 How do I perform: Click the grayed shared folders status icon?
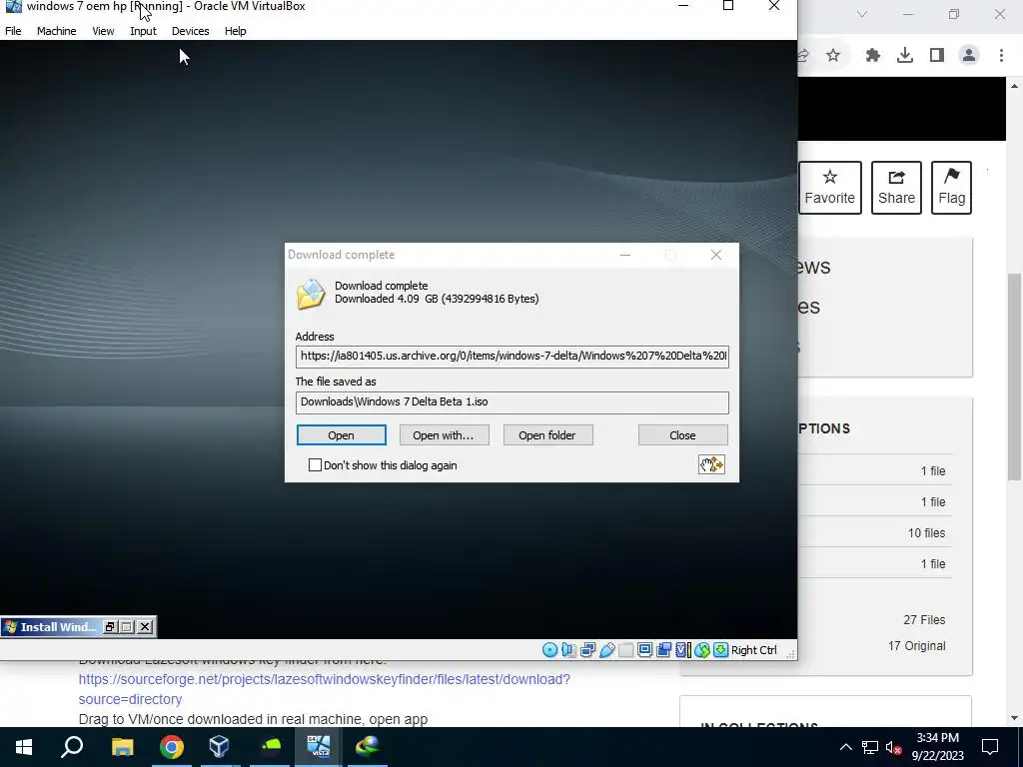[625, 650]
